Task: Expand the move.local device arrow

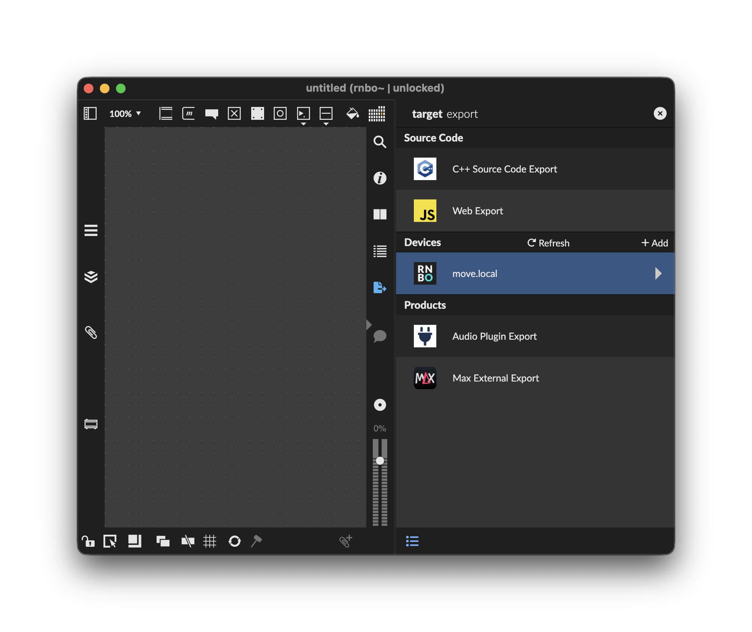Action: (x=658, y=273)
